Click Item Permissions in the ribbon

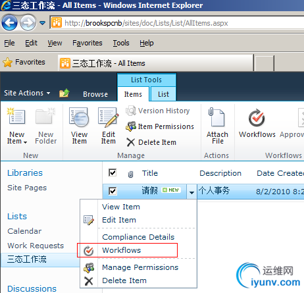click(160, 126)
